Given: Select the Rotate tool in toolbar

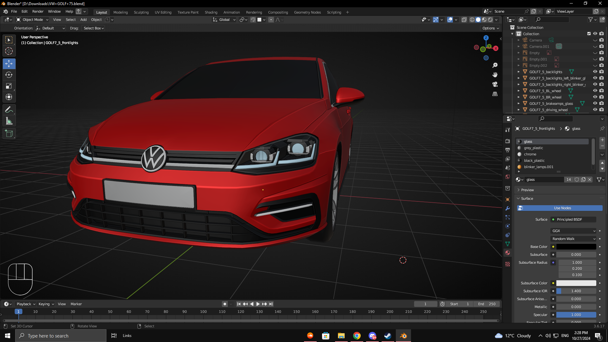Looking at the screenshot, I should pyautogui.click(x=9, y=75).
